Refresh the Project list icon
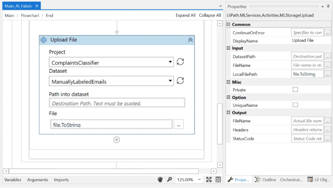This screenshot has width=333, height=188. [180, 62]
